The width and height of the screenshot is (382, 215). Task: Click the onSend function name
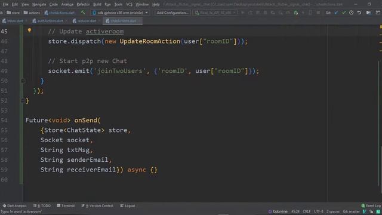[x=85, y=120]
